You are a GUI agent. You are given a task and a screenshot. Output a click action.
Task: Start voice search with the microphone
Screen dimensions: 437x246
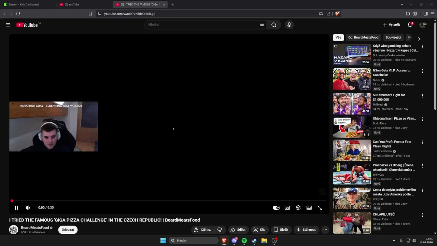click(x=289, y=25)
